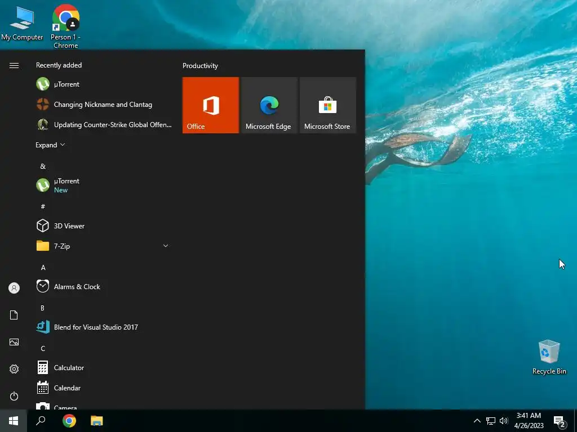Click the '&' letter group header

pyautogui.click(x=43, y=166)
